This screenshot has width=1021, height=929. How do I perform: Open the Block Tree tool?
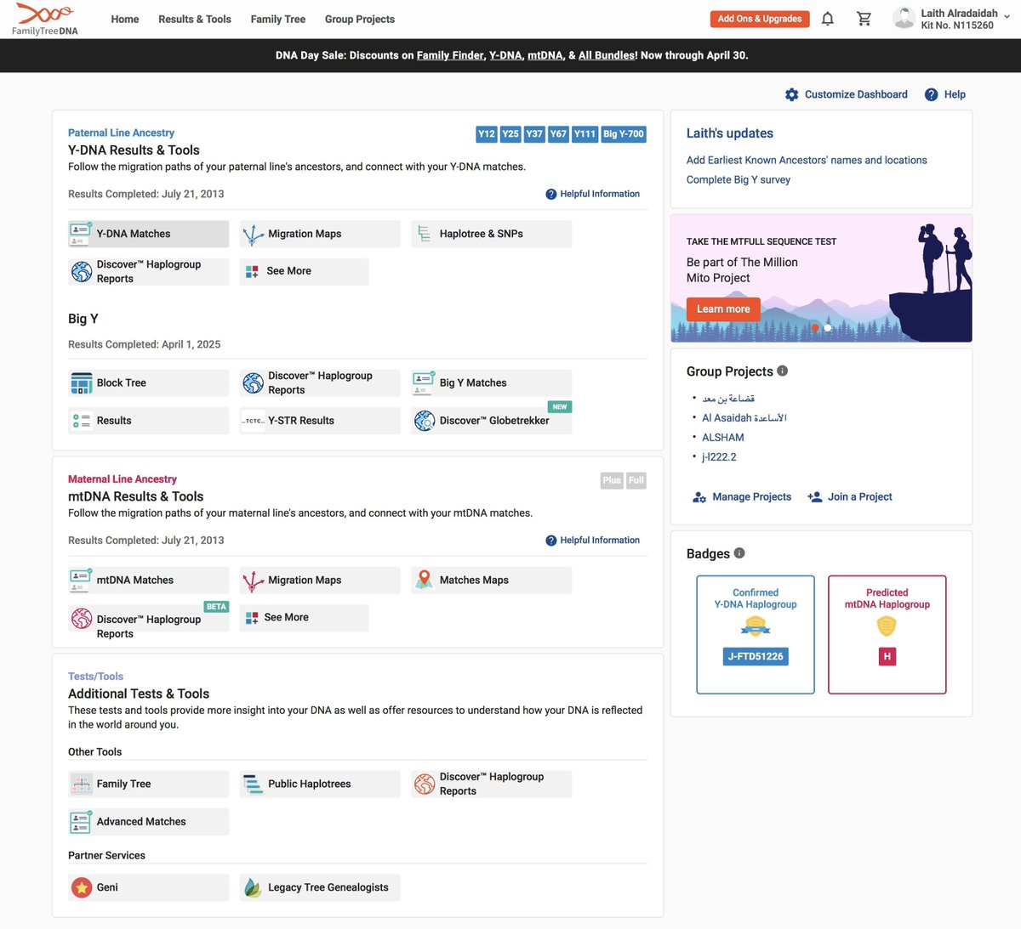[148, 383]
